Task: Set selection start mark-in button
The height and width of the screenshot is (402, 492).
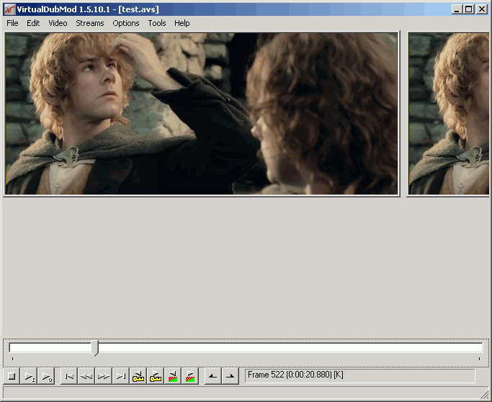Action: (x=213, y=376)
